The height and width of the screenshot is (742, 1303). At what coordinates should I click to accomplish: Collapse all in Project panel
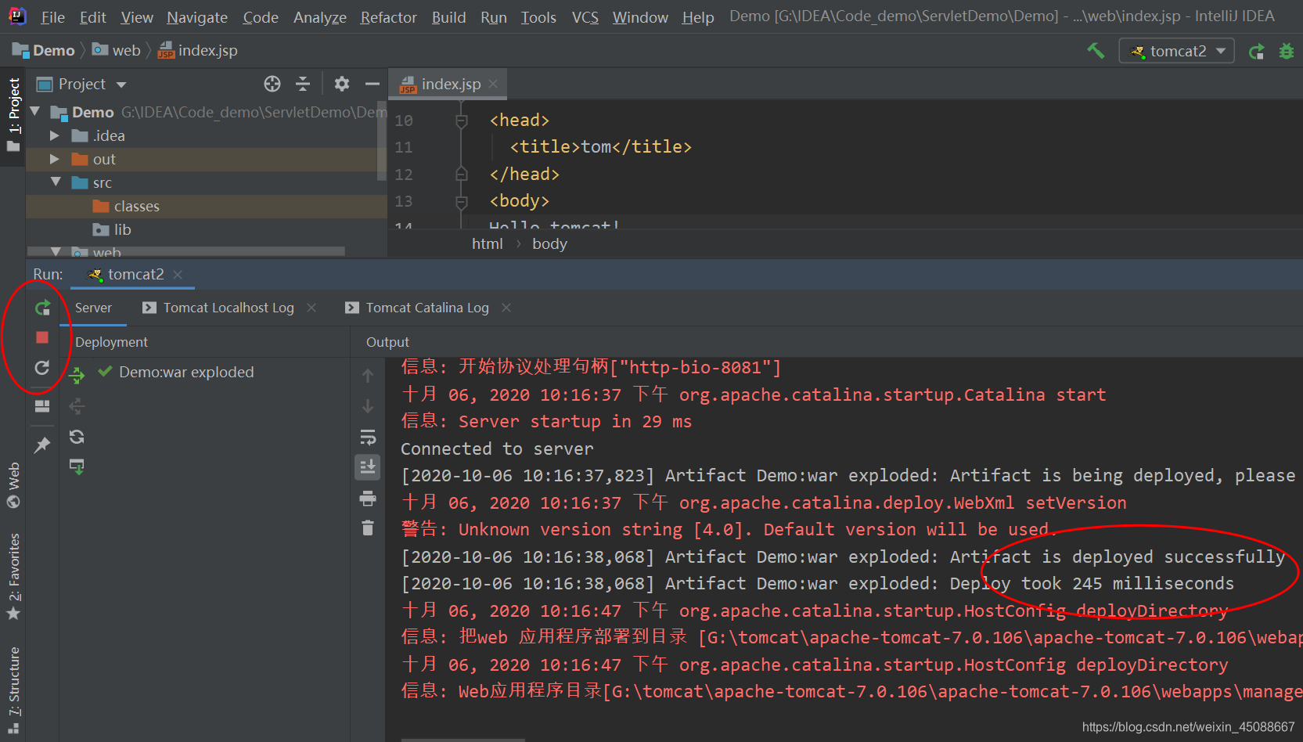click(303, 84)
